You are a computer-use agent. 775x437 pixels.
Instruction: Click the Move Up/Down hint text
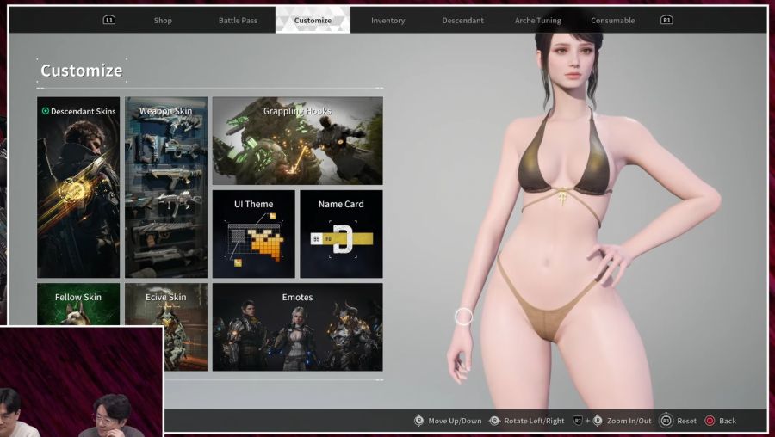point(455,421)
